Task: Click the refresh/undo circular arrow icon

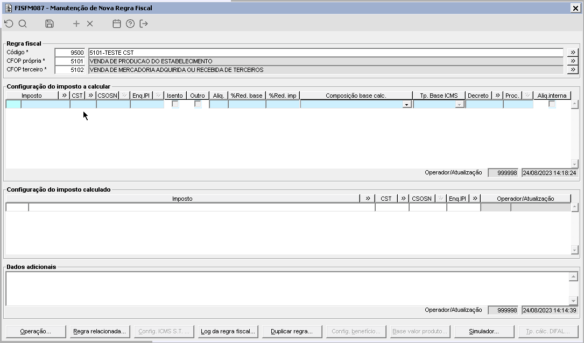Action: [x=9, y=24]
